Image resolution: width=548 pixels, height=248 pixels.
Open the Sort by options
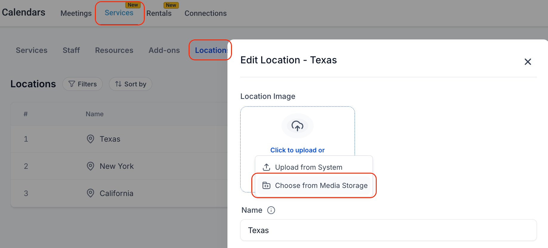point(130,84)
